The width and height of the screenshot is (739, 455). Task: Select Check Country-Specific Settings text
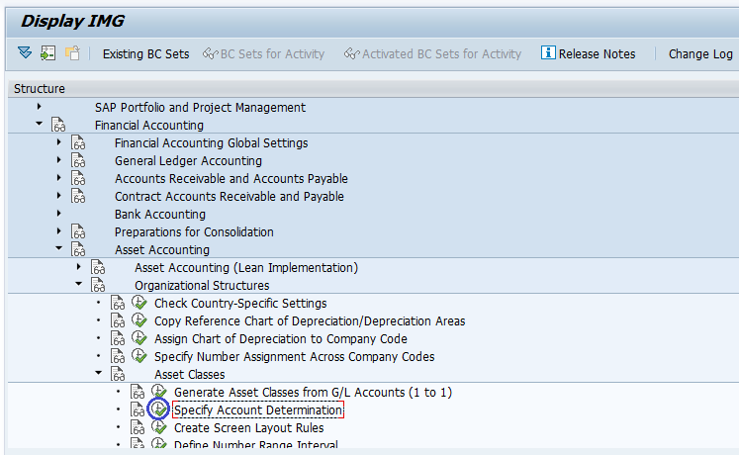click(x=240, y=304)
